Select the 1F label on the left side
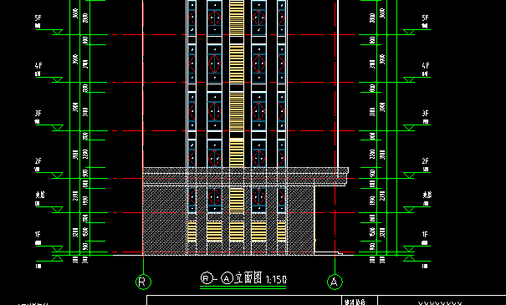 point(38,235)
